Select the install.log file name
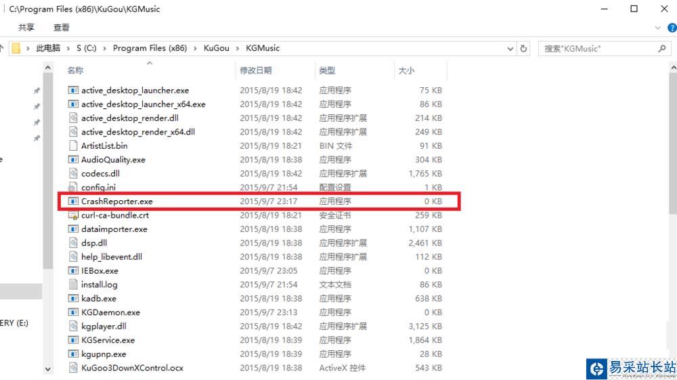Image resolution: width=677 pixels, height=380 pixels. (x=100, y=284)
